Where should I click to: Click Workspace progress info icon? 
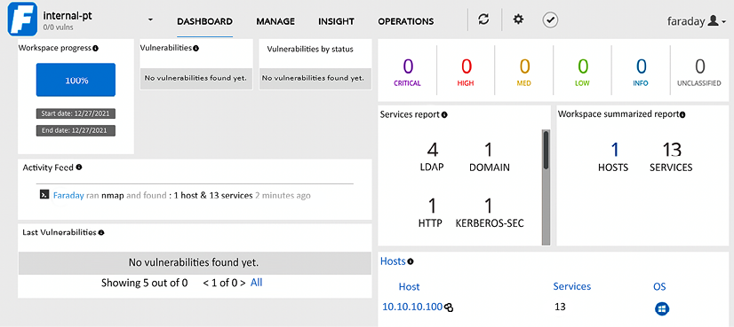click(95, 48)
